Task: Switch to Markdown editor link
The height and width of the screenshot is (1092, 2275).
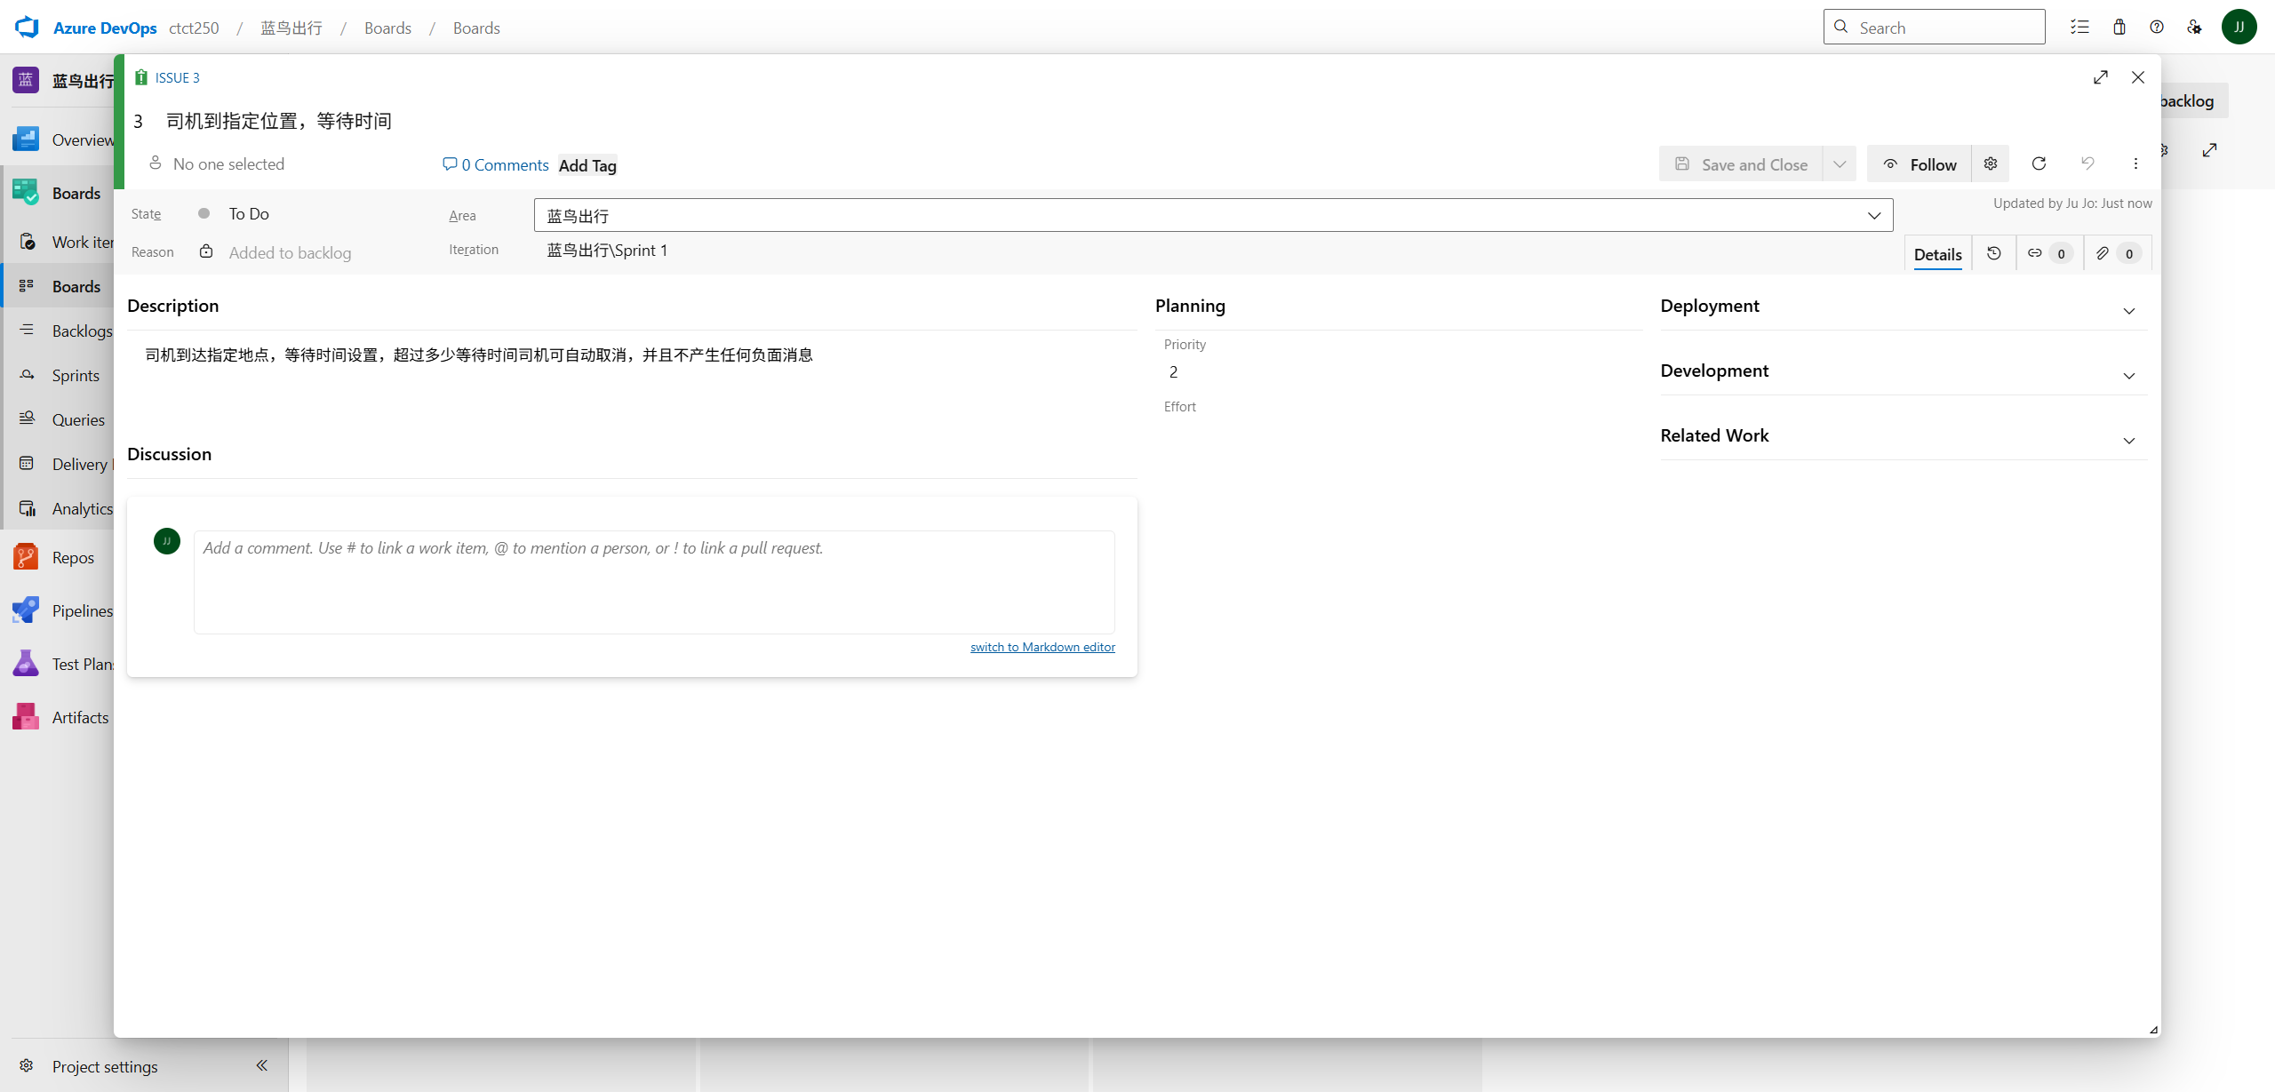Action: coord(1042,647)
